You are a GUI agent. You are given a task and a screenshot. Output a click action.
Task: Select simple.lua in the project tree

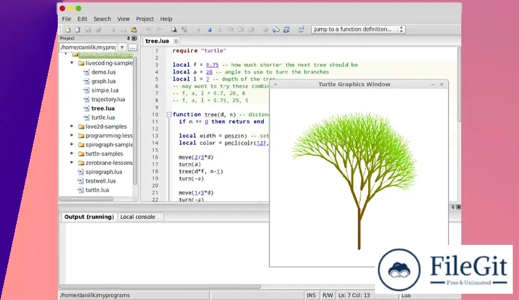click(105, 90)
